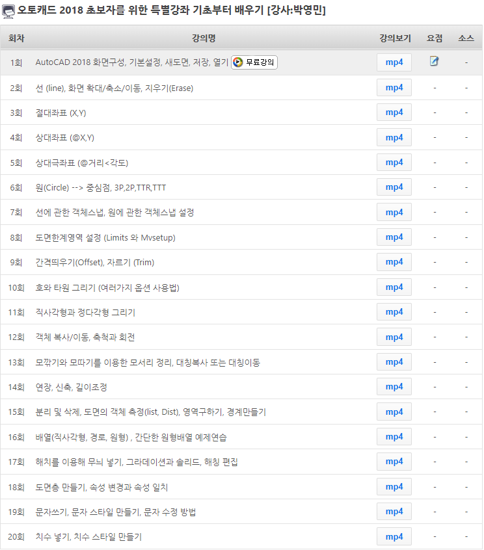Play mp4 for 9회 간격띄우기(Offset)

point(394,262)
